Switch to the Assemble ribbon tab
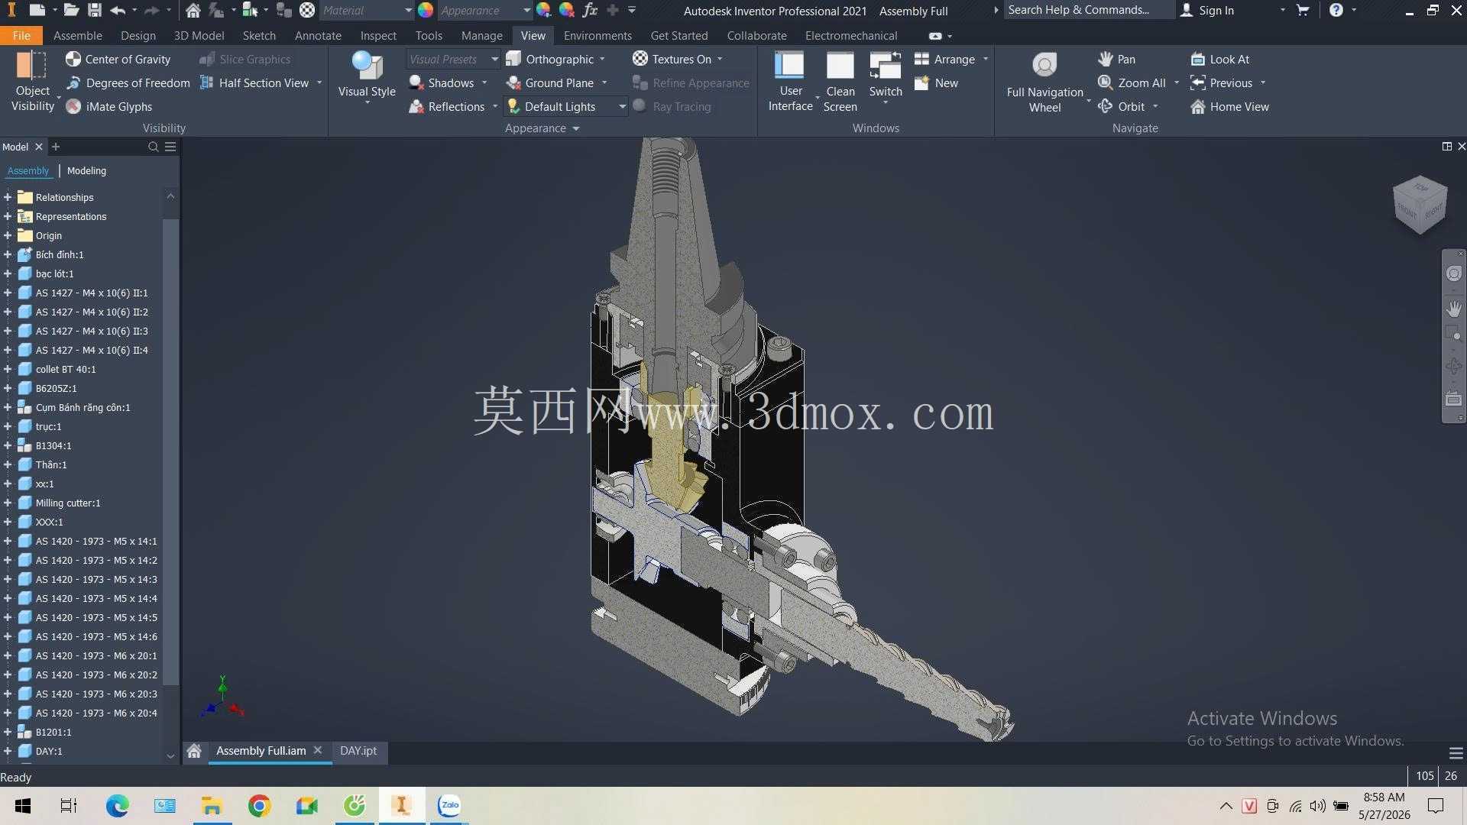Screen dimensions: 1467x825 (x=78, y=35)
